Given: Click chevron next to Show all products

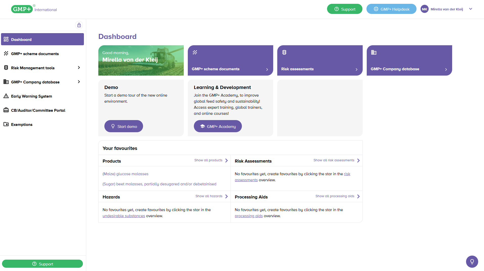Looking at the screenshot, I should [226, 160].
